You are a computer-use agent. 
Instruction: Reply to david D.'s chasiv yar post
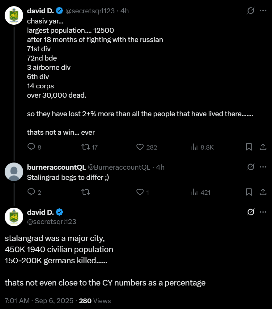point(31,147)
